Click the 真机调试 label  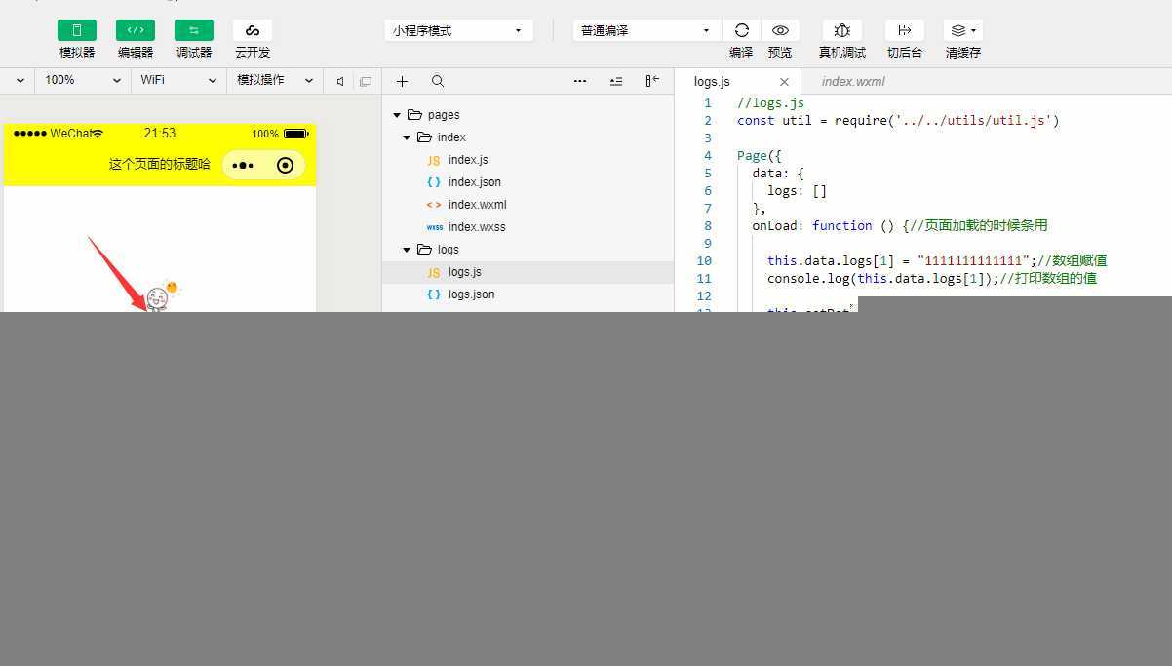[842, 53]
